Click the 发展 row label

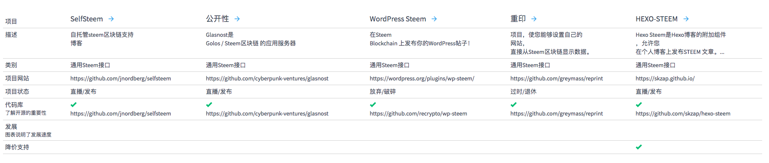(x=11, y=127)
